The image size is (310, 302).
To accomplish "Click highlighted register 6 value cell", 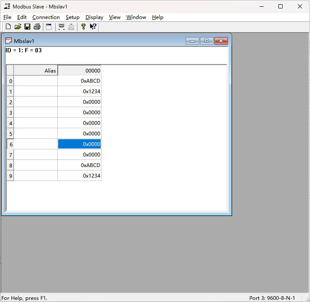I will point(80,144).
